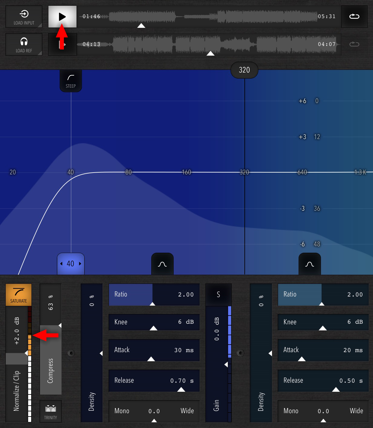Click the high band Mono/Wide 0.0 control
This screenshot has height=428, width=373.
tap(323, 411)
